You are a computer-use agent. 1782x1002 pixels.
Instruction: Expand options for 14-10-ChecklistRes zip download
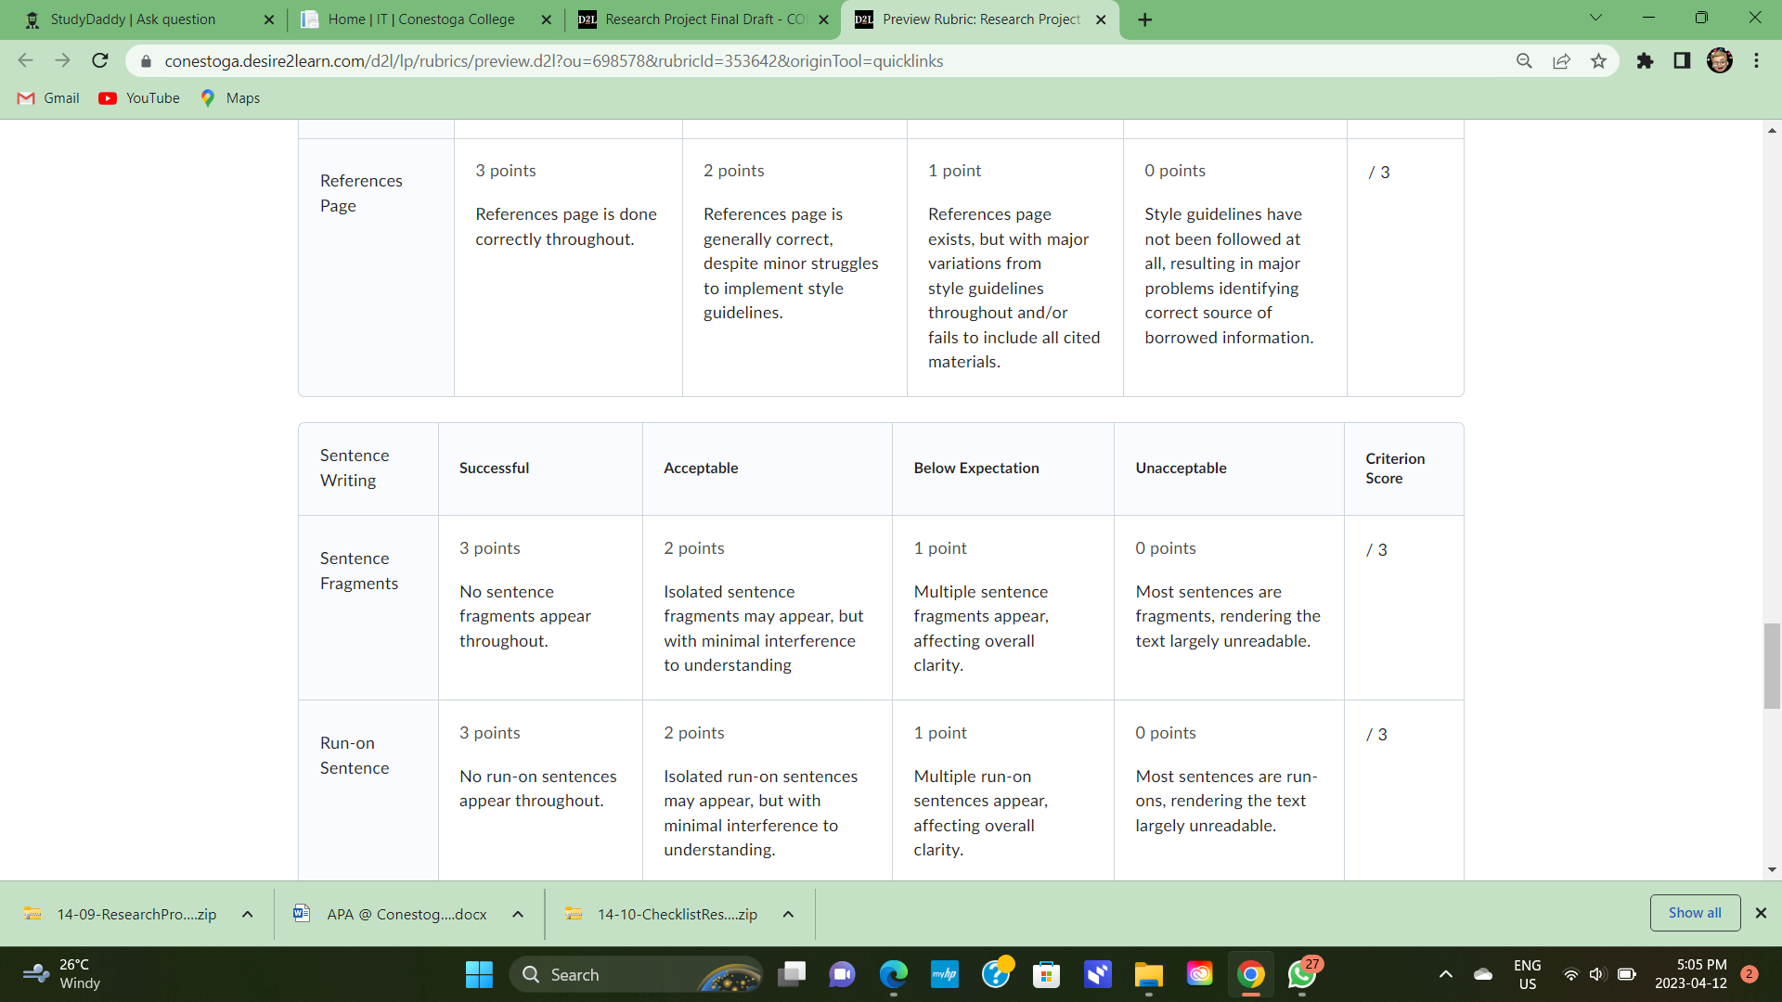point(788,914)
